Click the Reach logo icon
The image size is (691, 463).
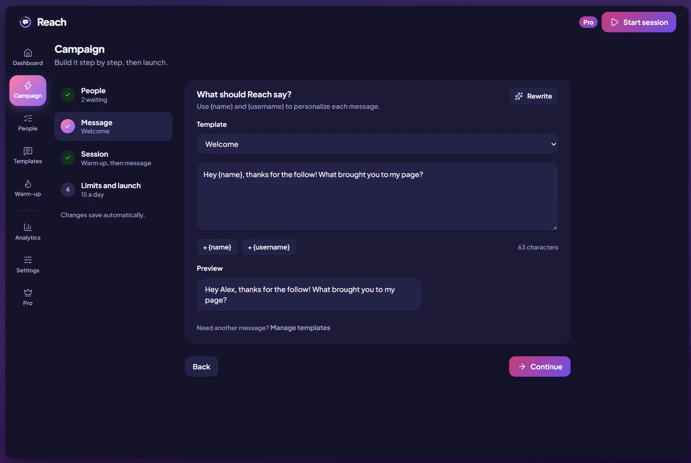point(25,22)
